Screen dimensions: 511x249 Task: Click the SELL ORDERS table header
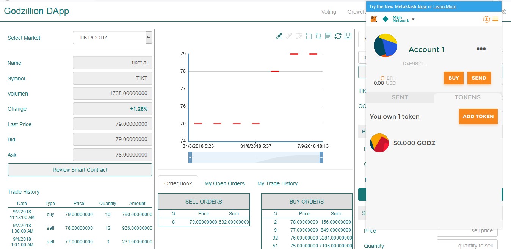[x=204, y=202]
